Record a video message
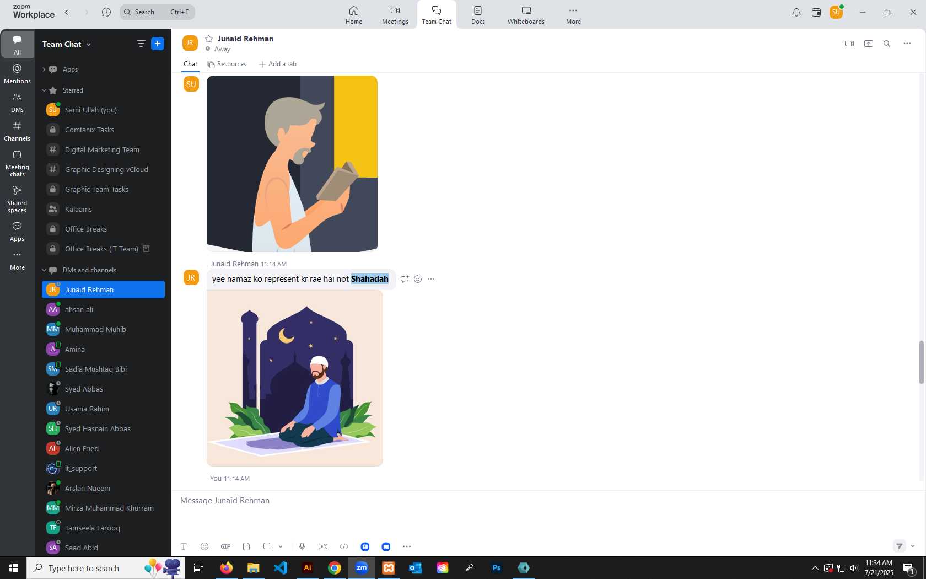The height and width of the screenshot is (579, 926). (323, 546)
